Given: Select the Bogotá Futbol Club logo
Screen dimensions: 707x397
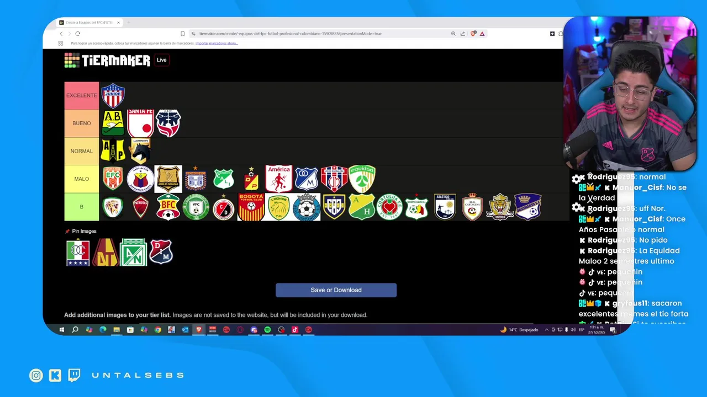Looking at the screenshot, I should click(x=251, y=207).
